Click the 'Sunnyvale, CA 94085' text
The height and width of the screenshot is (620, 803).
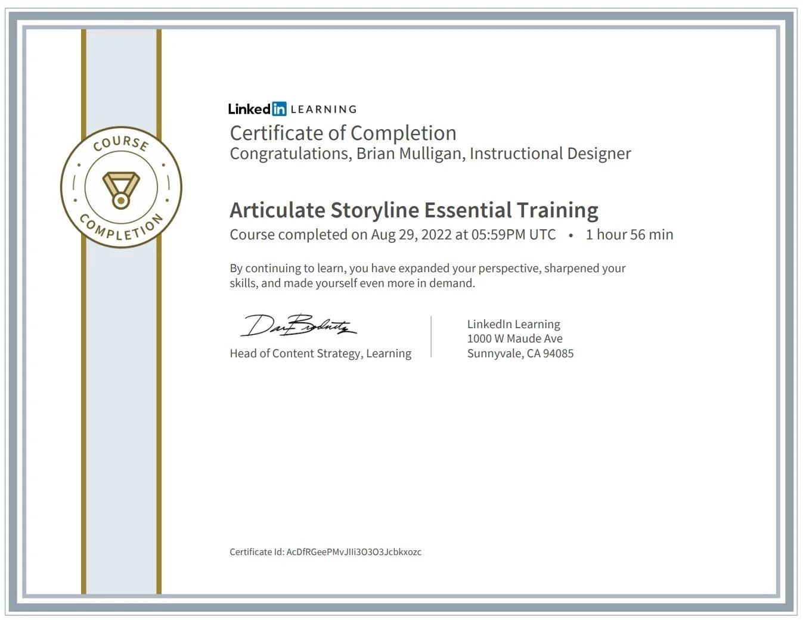[520, 354]
